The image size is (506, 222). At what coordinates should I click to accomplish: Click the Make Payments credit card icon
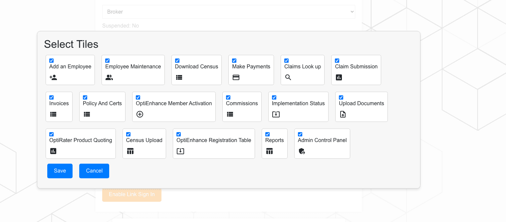(x=236, y=77)
